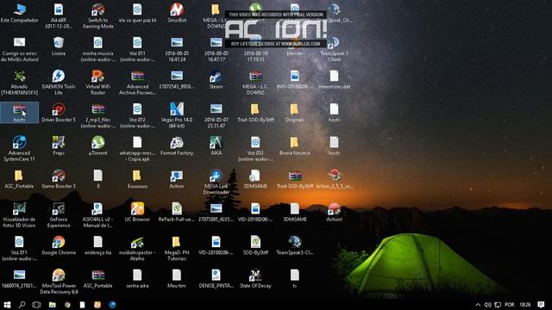Select Meu tim text file
The height and width of the screenshot is (310, 552).
177,279
